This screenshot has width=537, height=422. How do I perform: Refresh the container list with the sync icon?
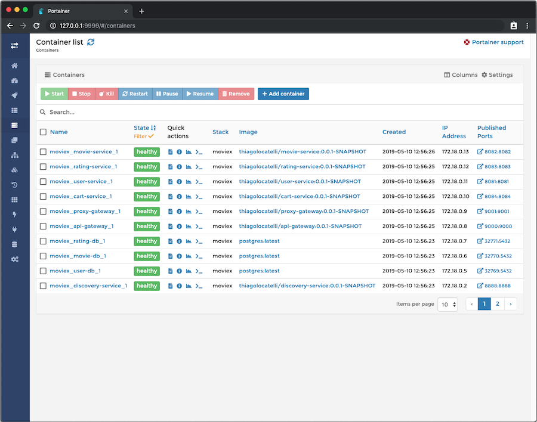[91, 42]
